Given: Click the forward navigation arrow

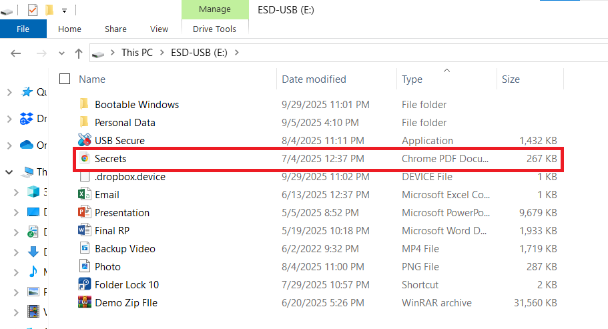Looking at the screenshot, I should [41, 53].
